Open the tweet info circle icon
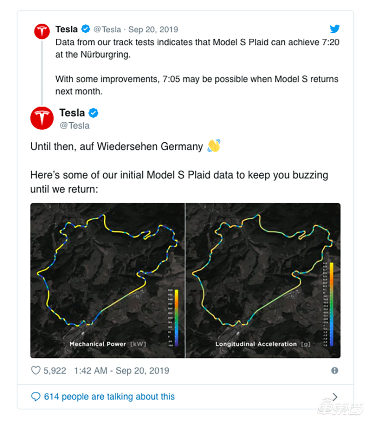The image size is (369, 421). (335, 371)
